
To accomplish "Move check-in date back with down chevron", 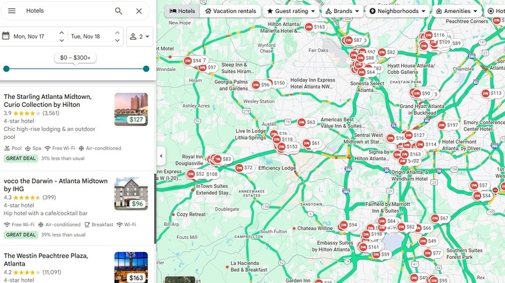I will 62,41.
